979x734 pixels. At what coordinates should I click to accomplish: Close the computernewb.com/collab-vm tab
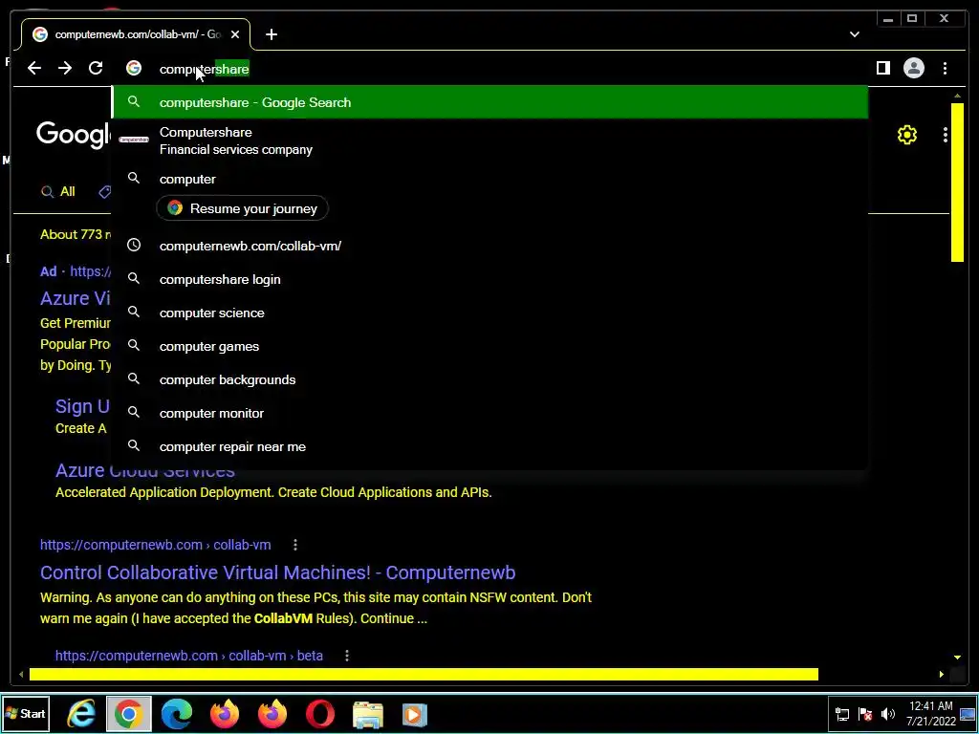235,34
